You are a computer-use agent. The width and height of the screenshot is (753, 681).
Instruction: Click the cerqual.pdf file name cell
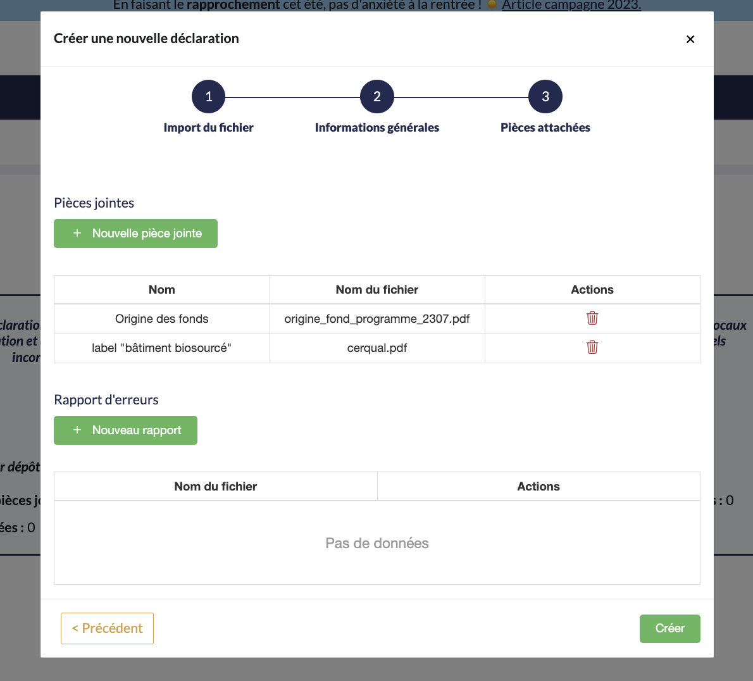point(377,348)
